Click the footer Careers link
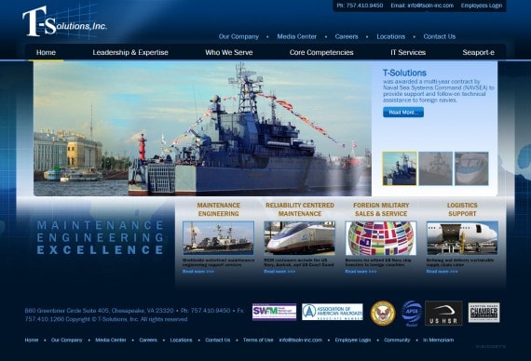The image size is (531, 361). click(x=148, y=340)
